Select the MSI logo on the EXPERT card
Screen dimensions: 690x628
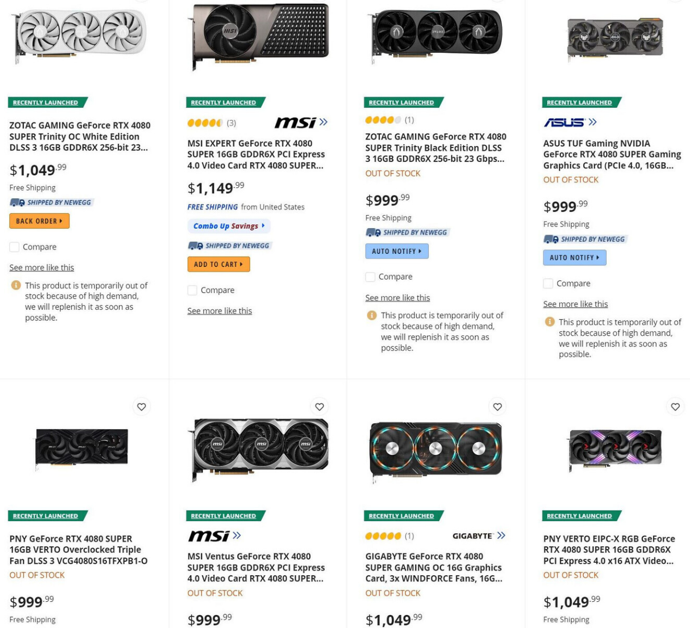pyautogui.click(x=295, y=123)
